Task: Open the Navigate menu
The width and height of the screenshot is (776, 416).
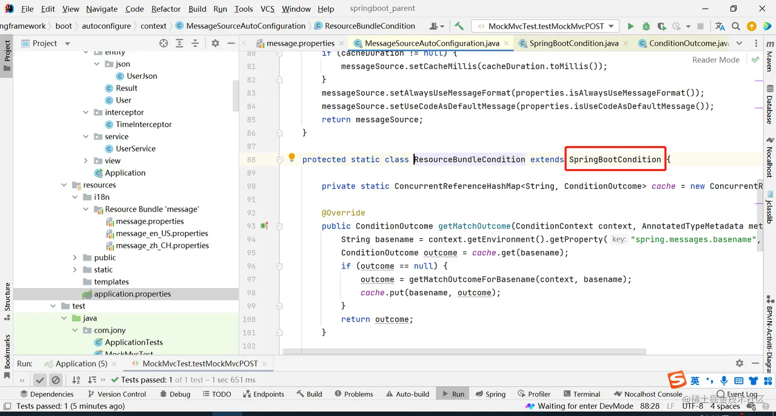Action: (x=102, y=9)
